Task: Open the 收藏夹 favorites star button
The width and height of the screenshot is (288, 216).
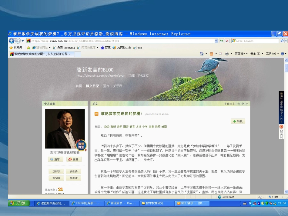Action: point(15,48)
